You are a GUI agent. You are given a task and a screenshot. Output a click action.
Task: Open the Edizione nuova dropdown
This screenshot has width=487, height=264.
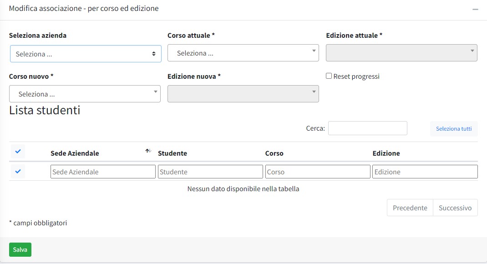pyautogui.click(x=243, y=94)
